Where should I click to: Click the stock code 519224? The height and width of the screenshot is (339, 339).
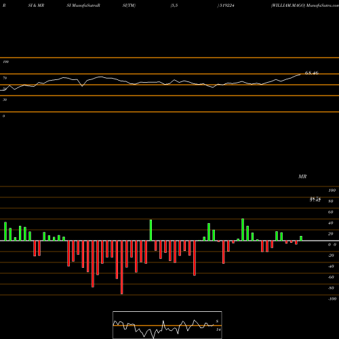pos(227,5)
